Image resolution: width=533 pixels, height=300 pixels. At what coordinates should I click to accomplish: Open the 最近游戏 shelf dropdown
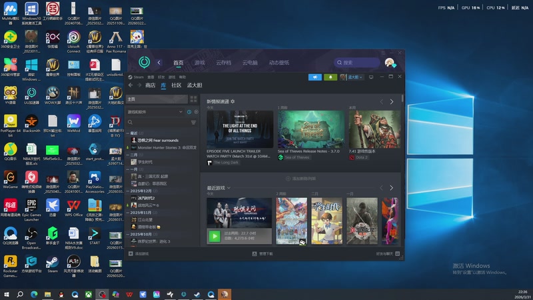(229, 188)
